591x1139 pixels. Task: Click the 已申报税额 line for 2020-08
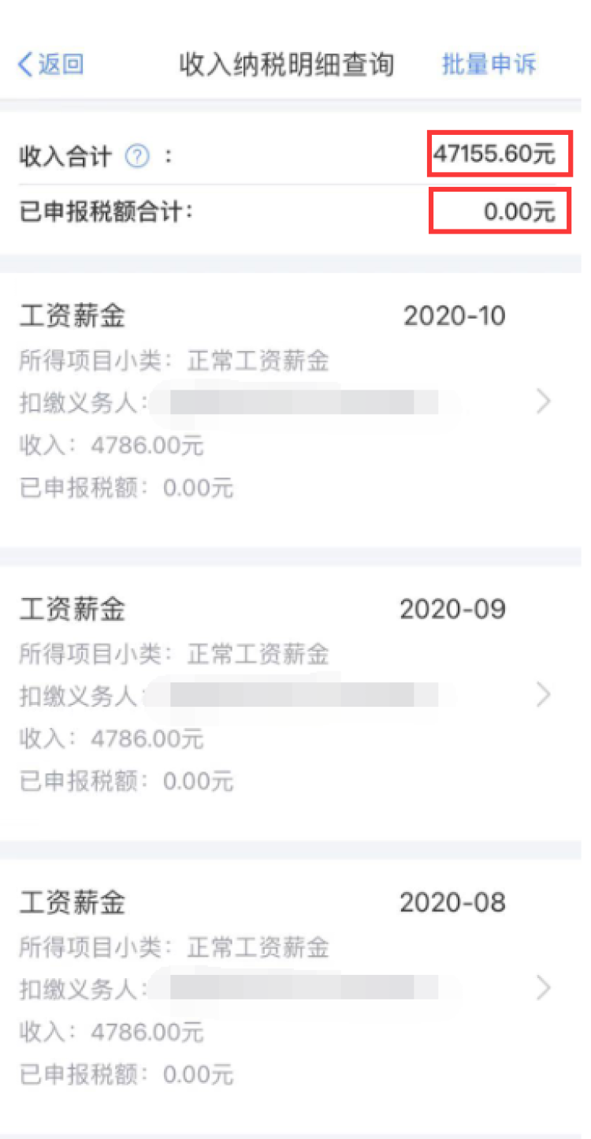(x=126, y=1074)
